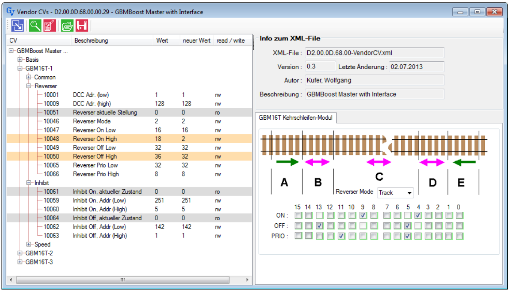Toggle OFF checkbox for bit 5
The height and width of the screenshot is (291, 510).
click(408, 226)
